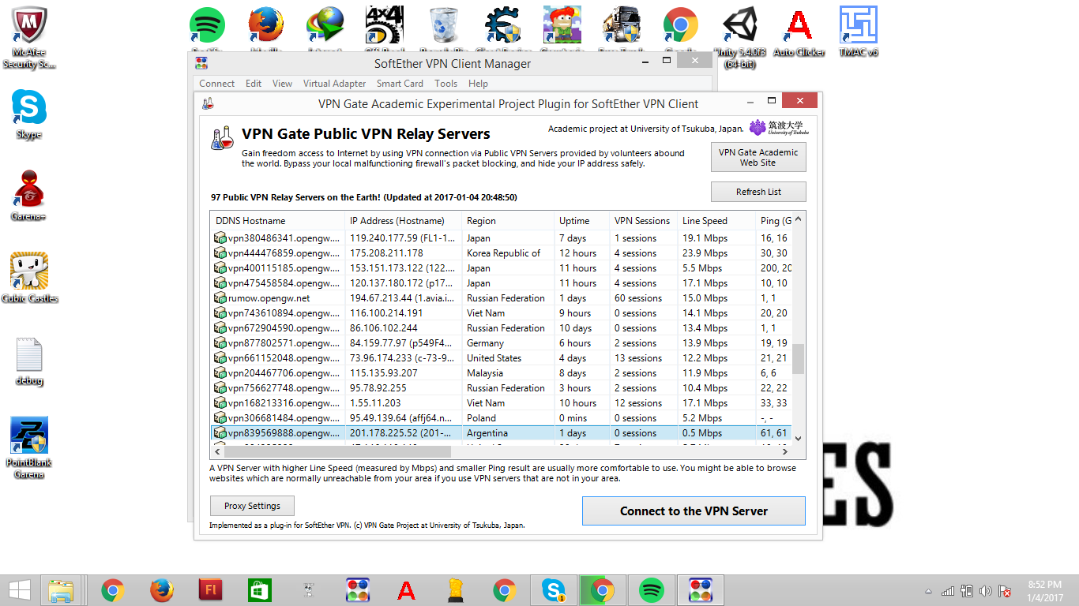Sort by the IP Address (Hostname) column header
Image resolution: width=1079 pixels, height=606 pixels.
point(404,221)
